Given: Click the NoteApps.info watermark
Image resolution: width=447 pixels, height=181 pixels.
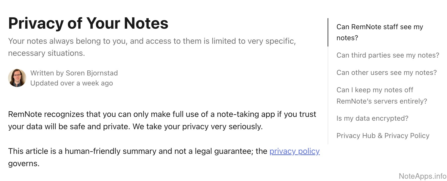Looking at the screenshot, I should click(x=422, y=176).
